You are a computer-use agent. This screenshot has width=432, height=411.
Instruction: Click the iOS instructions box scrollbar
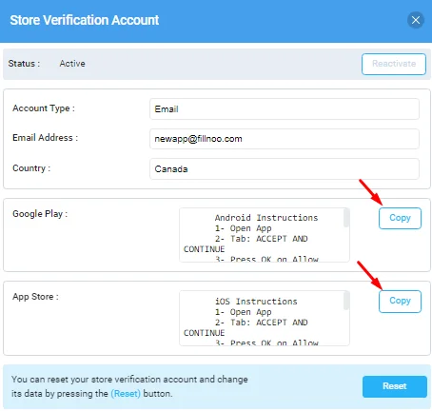click(346, 301)
